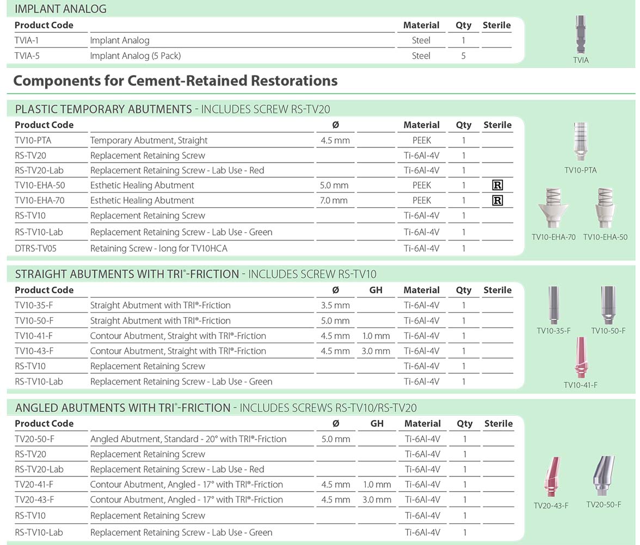Click the TV10-43-F product code in table
Image resolution: width=640 pixels, height=545 pixels.
(x=34, y=351)
